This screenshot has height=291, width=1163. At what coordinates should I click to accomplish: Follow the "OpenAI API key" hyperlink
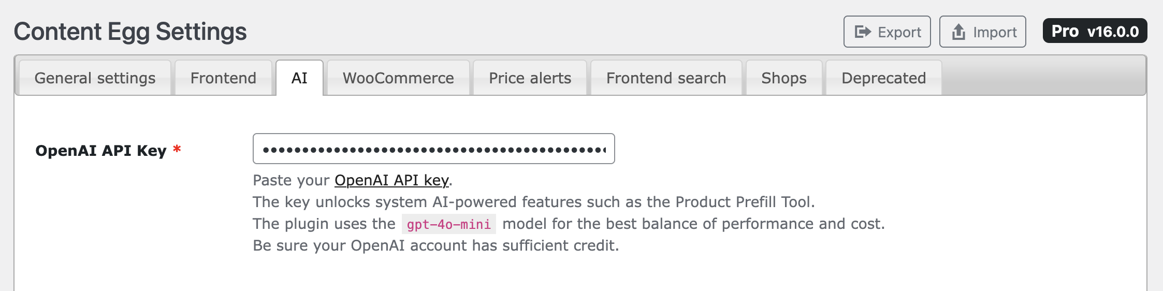point(391,180)
